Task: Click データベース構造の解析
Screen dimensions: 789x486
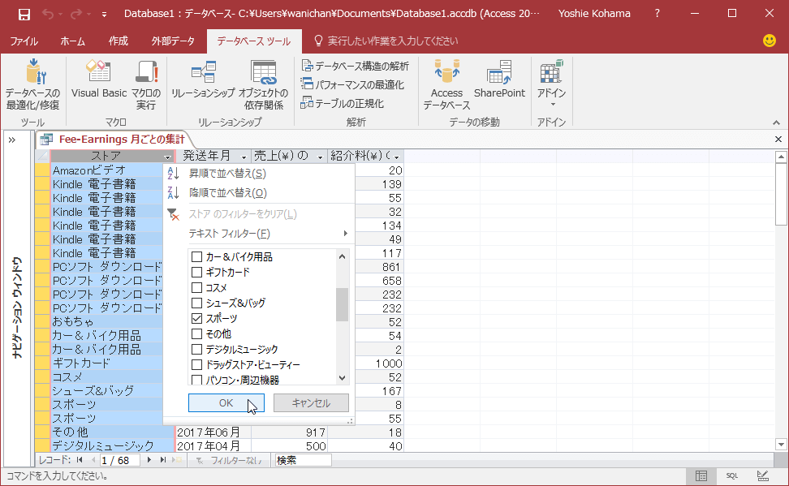Action: click(x=355, y=66)
